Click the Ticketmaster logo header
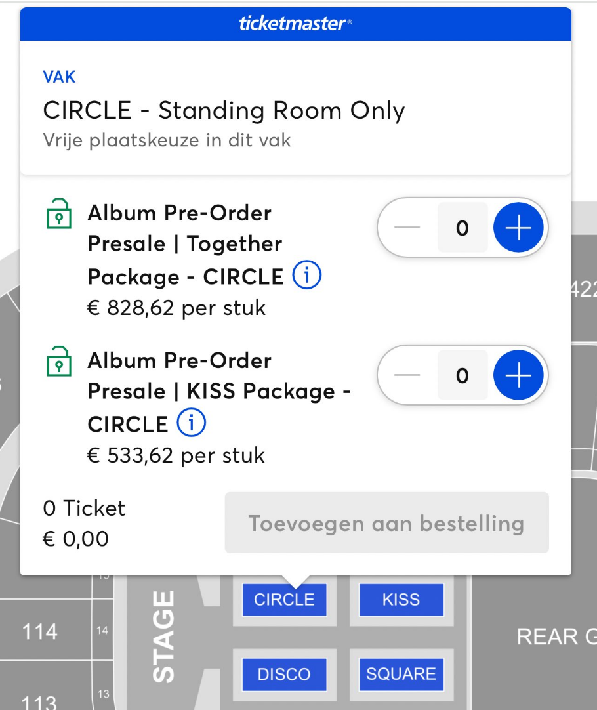The width and height of the screenshot is (597, 710). (296, 24)
